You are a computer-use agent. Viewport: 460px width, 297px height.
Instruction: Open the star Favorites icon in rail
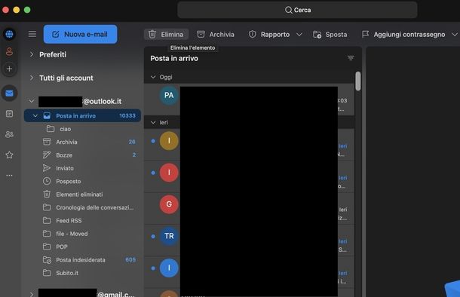(9, 155)
